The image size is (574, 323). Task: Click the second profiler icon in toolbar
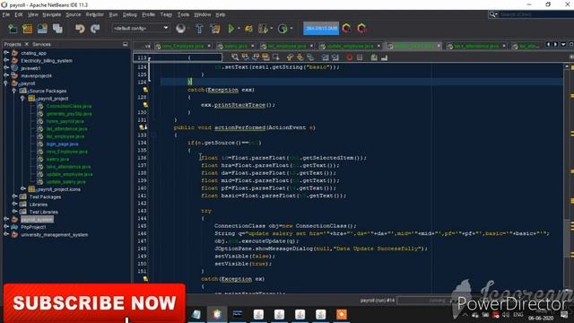click(361, 29)
